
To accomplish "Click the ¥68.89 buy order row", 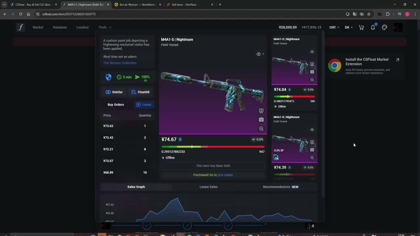I will point(127,172).
